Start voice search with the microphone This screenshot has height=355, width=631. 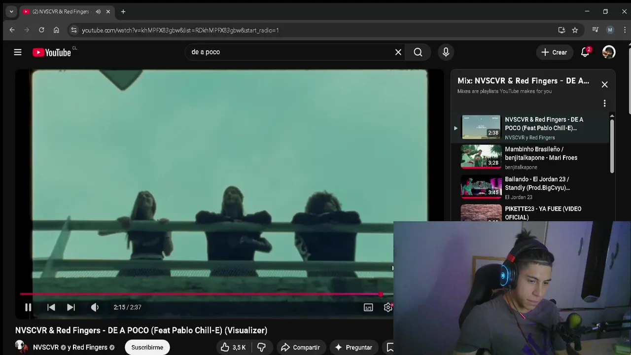[446, 52]
